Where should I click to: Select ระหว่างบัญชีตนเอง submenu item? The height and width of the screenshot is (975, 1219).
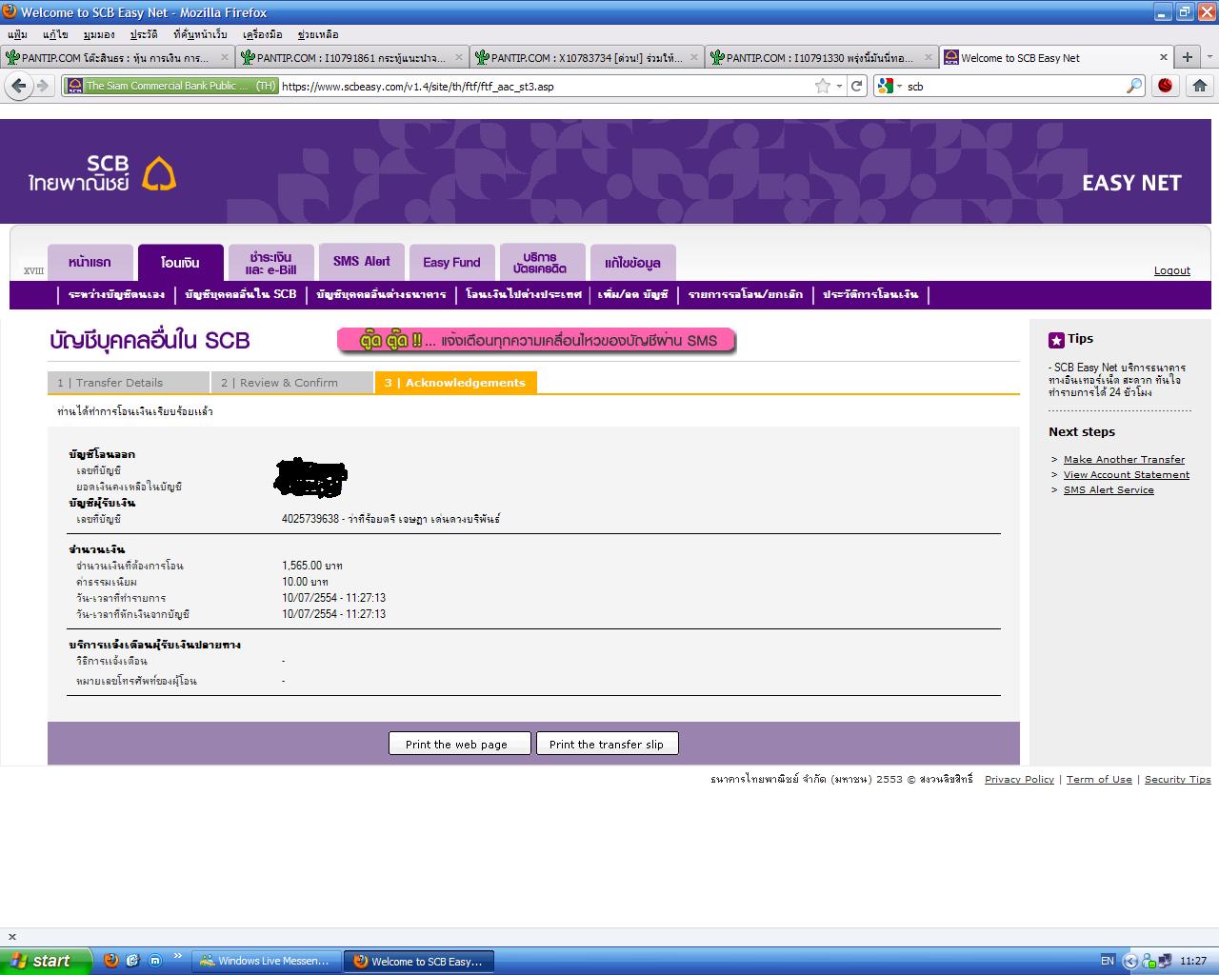point(116,294)
